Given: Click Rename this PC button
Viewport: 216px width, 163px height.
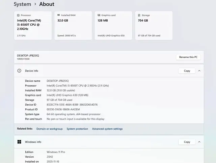Looking at the screenshot, I should [x=188, y=57].
